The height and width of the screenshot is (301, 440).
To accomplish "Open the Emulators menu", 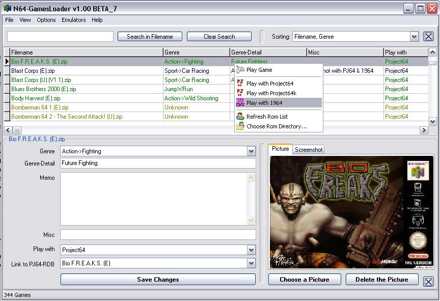I will pyautogui.click(x=73, y=20).
